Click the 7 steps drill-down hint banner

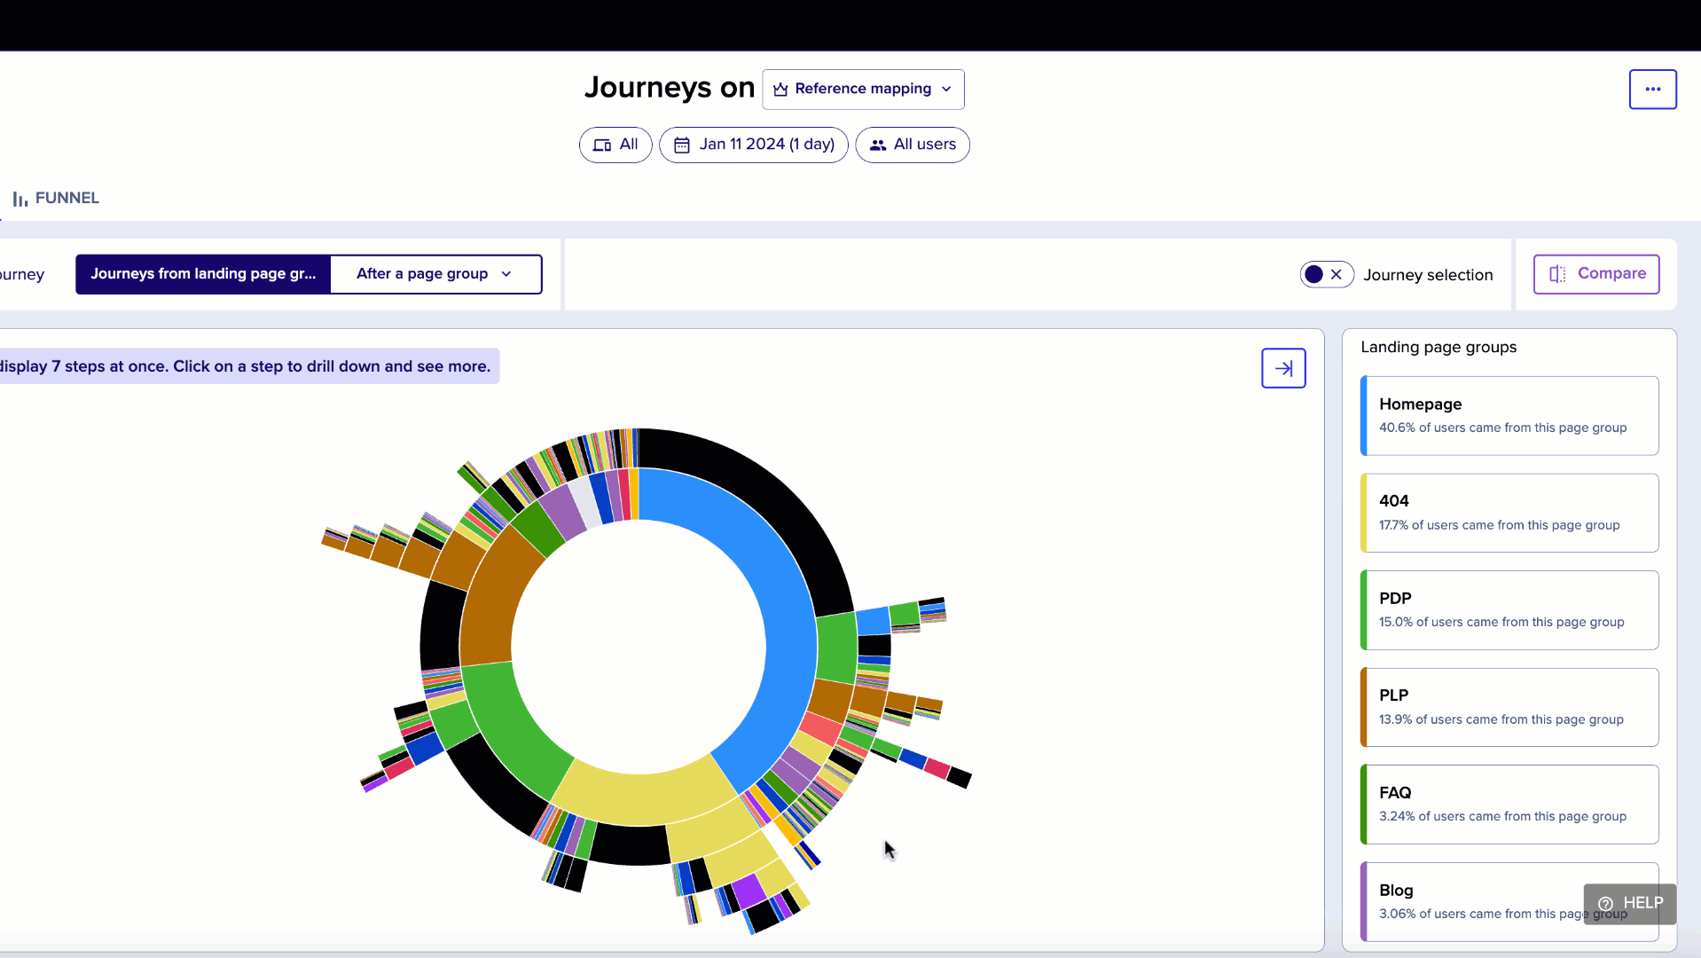[248, 366]
